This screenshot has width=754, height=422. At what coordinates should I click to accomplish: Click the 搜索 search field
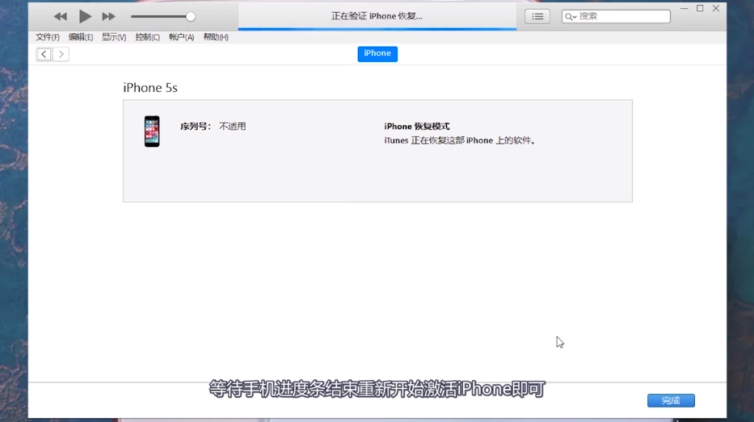(x=616, y=16)
